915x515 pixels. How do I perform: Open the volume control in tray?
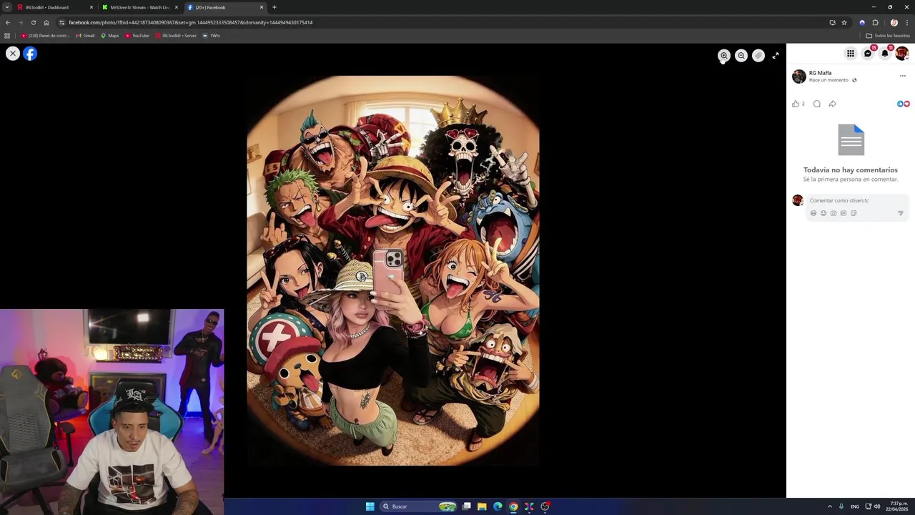(x=877, y=506)
